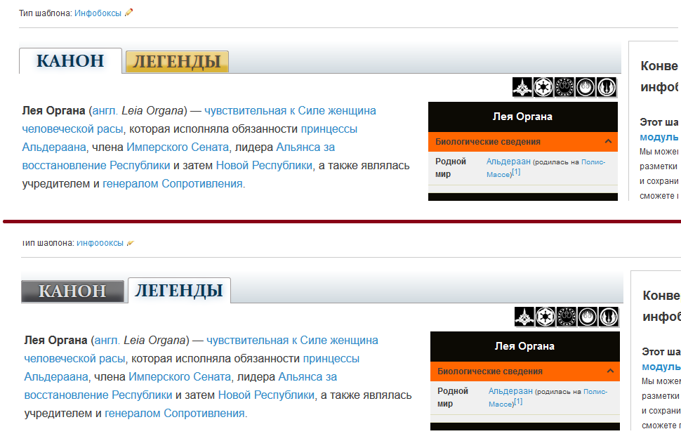Screen dimensions: 681x448
Task: Open 'Новой Республики' link in the lower view
Action: [x=266, y=395]
